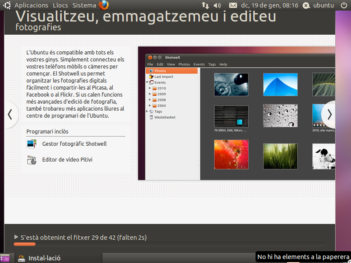Image resolution: width=351 pixels, height=263 pixels.
Task: Open the power session menu icon
Action: pos(344,5)
